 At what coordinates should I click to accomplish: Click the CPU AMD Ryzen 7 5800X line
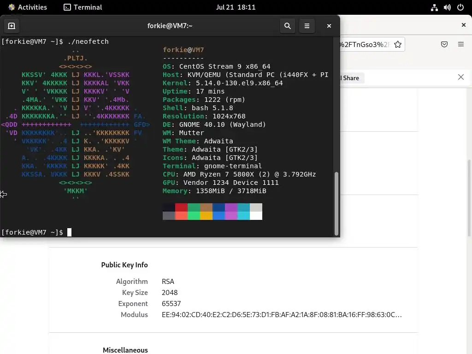tap(239, 174)
